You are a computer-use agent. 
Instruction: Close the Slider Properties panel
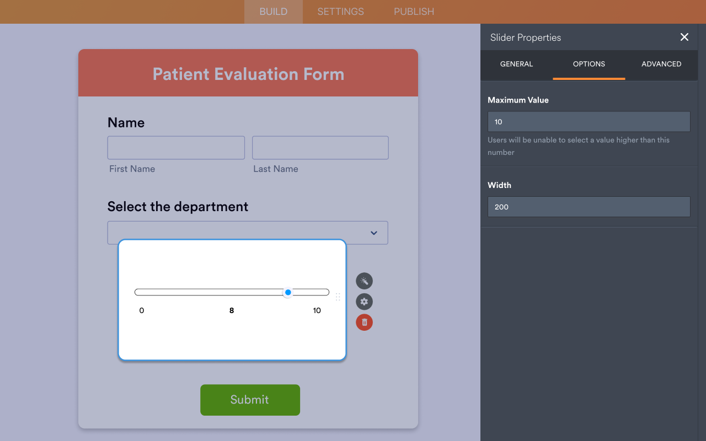(x=684, y=37)
